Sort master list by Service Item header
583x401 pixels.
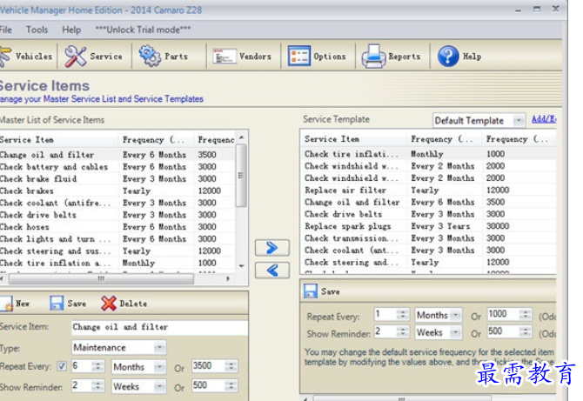coord(59,140)
